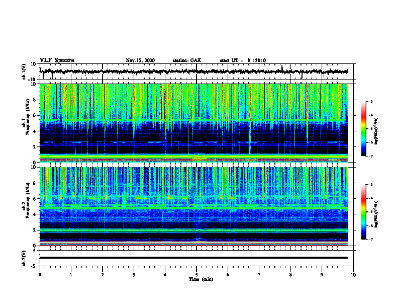Screen dimensions: 398x308
Task: Select the "Nov.15, 2020" date text
Action: [x=140, y=60]
